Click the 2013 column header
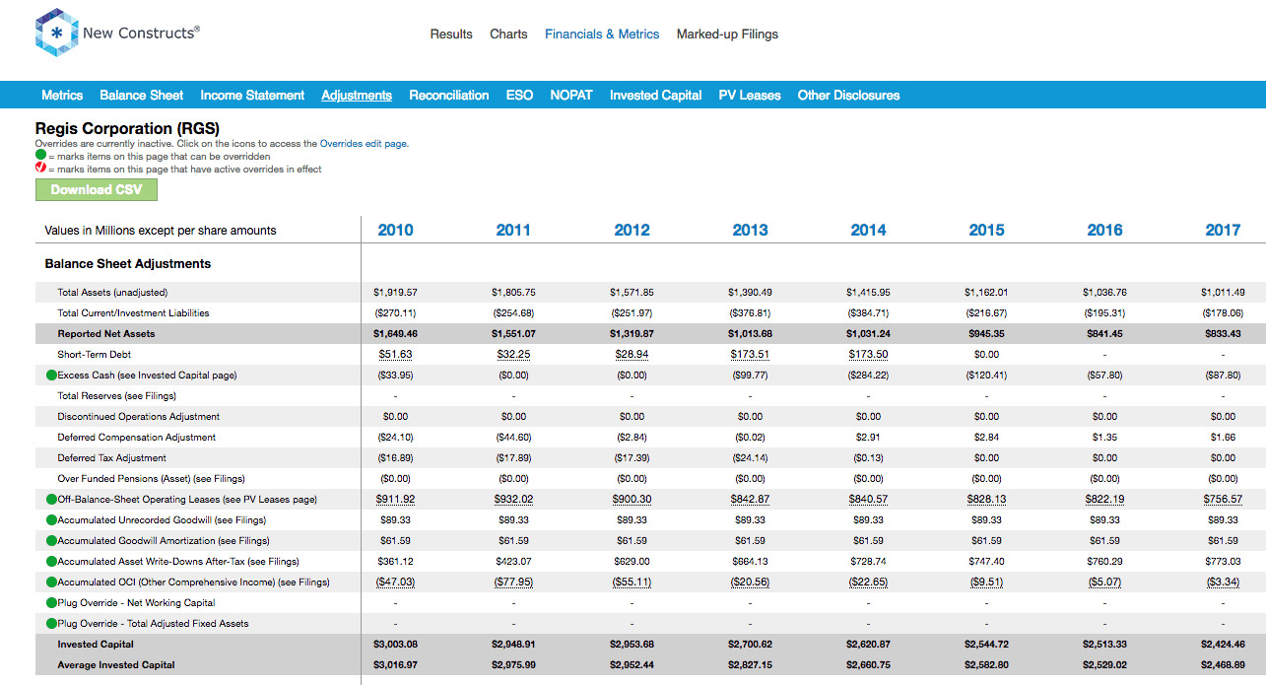 [750, 230]
